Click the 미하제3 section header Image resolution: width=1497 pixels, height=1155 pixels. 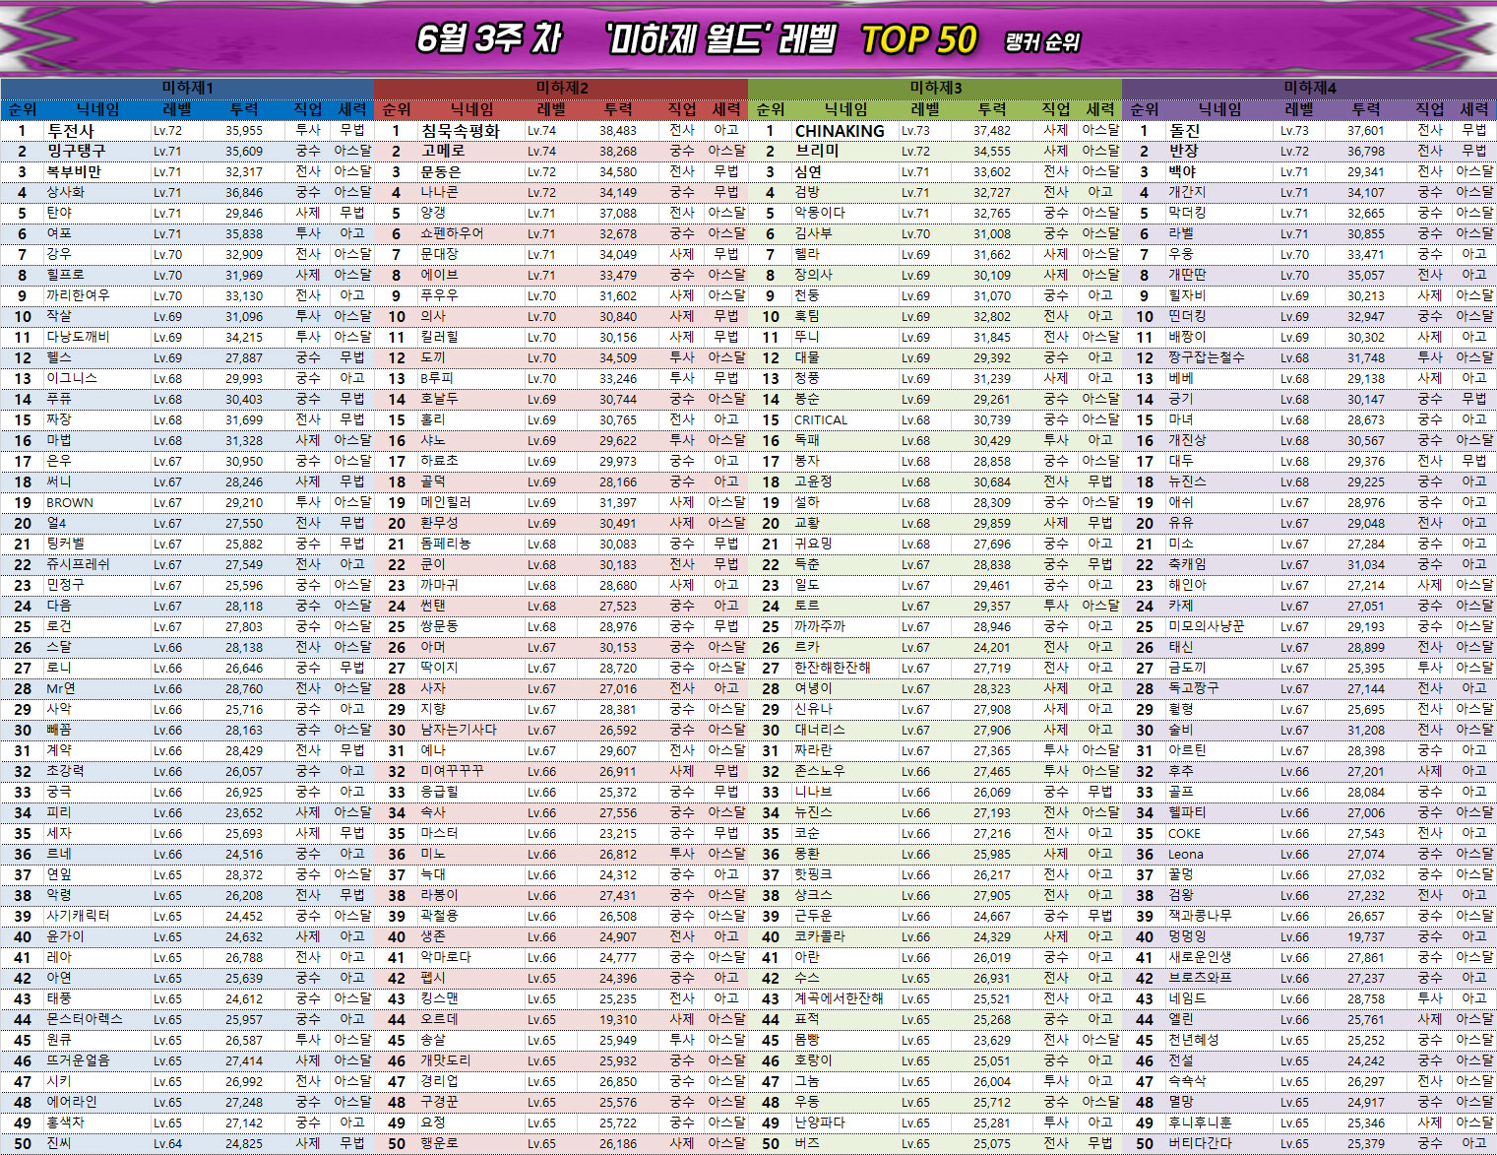[x=935, y=88]
